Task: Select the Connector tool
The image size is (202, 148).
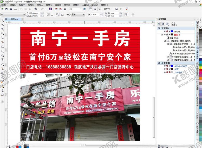Action: [2, 69]
